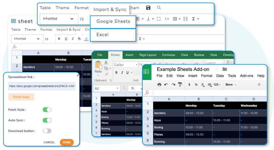This screenshot has width=274, height=150.
Task: Click the Fetch data button
Action: tap(21, 97)
